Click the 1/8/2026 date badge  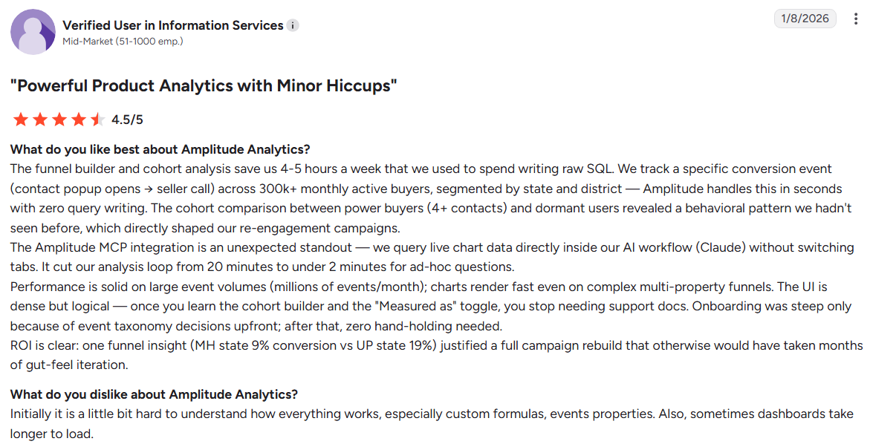pyautogui.click(x=805, y=19)
